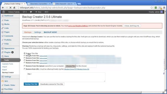
Task: Stop loading the page with X icon
Action: 10,8
